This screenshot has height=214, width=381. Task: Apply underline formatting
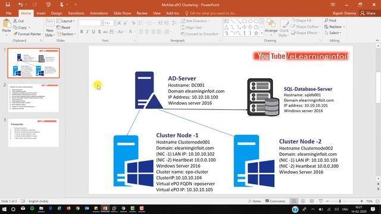(93, 32)
